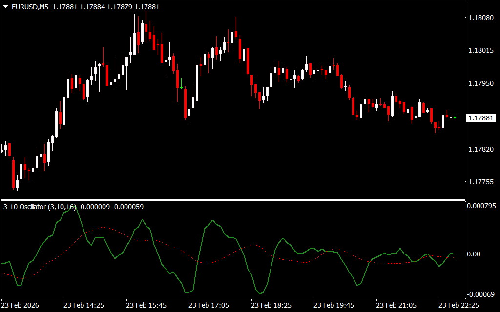
Task: Select the 23 Feb 19:45 time label
Action: coord(333,305)
